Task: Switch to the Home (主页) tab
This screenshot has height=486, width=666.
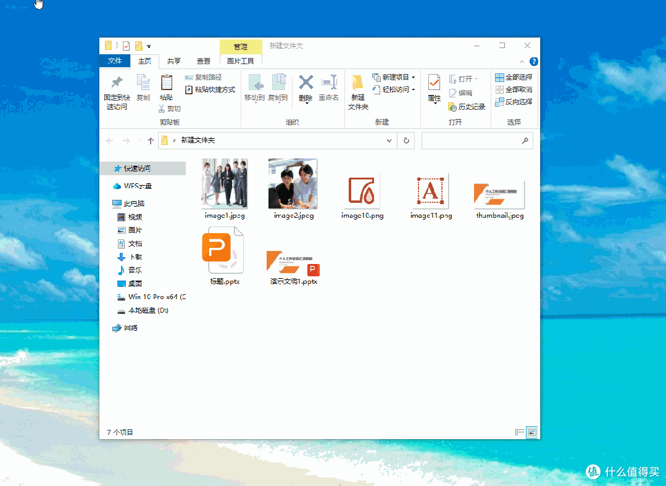Action: click(x=144, y=61)
